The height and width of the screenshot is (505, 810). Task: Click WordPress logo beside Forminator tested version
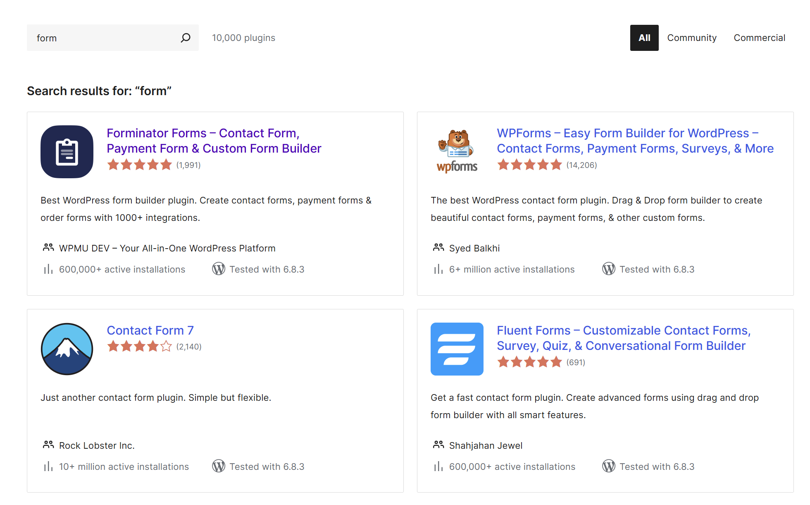(219, 269)
